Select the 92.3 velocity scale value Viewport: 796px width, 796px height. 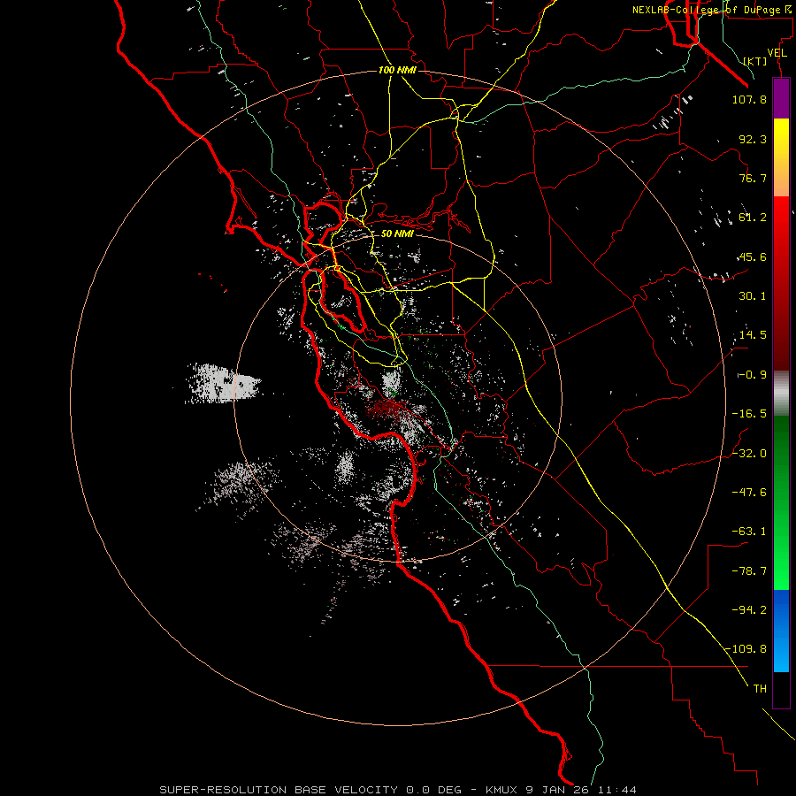tap(753, 139)
